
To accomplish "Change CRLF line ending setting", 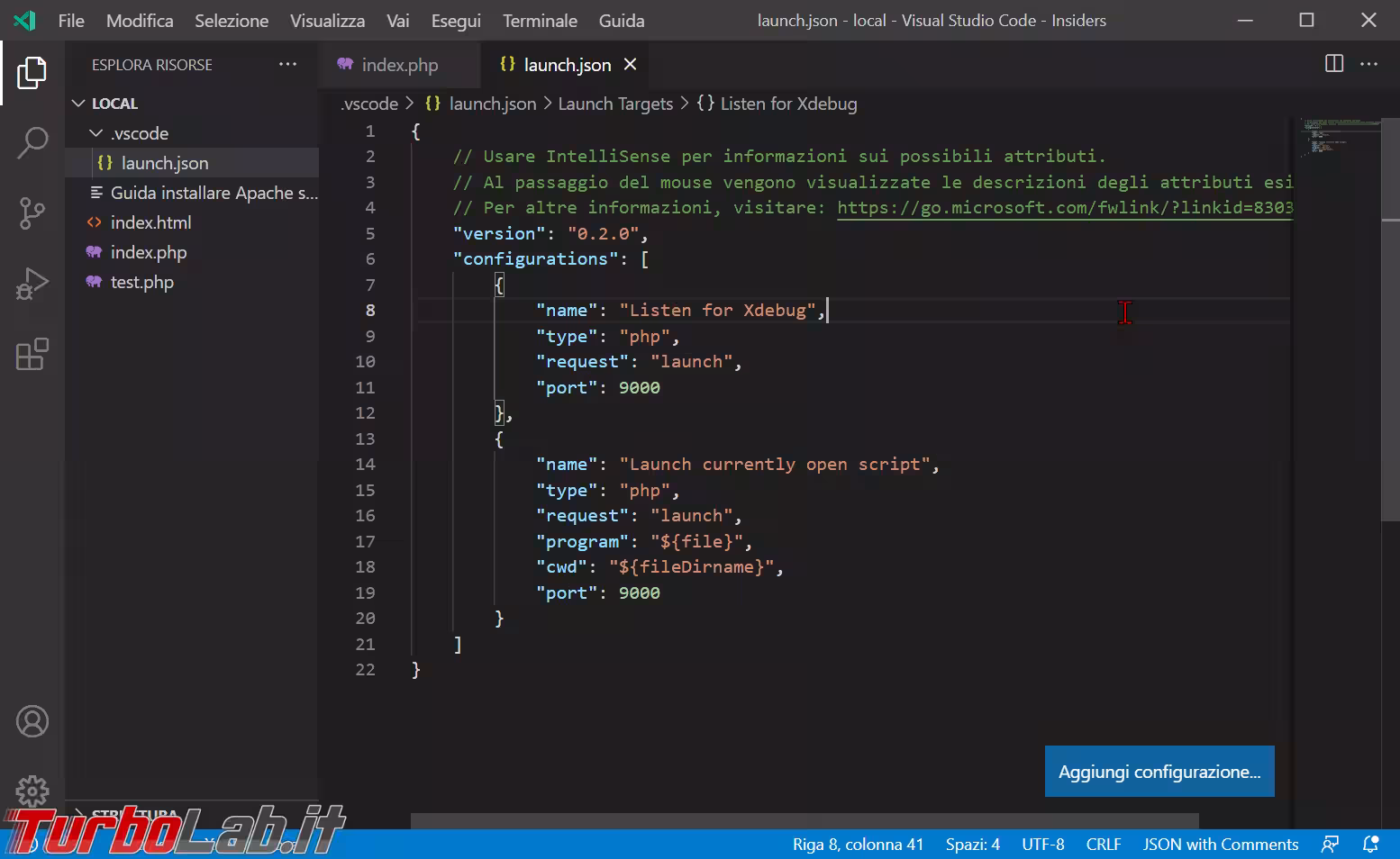I will 1103,844.
